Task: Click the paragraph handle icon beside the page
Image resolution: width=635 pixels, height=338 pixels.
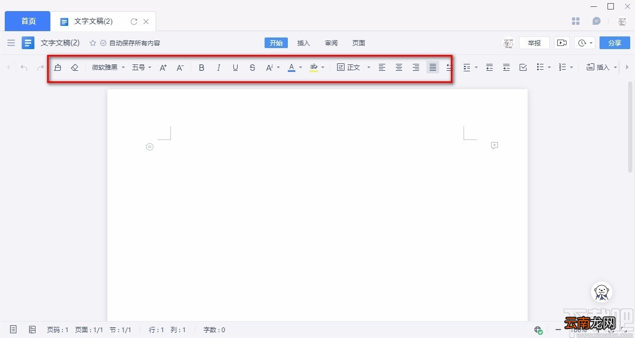Action: [x=150, y=147]
